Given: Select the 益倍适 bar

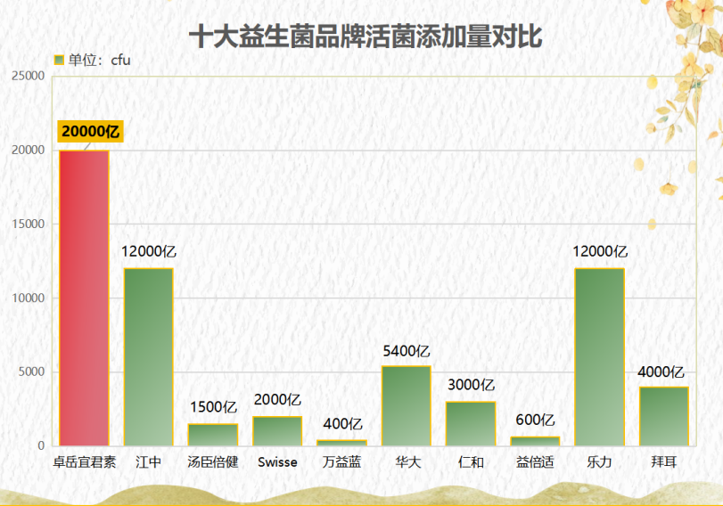Looking at the screenshot, I should [535, 442].
